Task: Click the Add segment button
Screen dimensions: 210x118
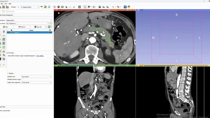Action: (x=7, y=27)
